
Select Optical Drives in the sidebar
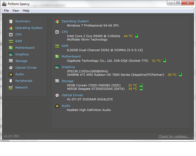[x=26, y=68]
